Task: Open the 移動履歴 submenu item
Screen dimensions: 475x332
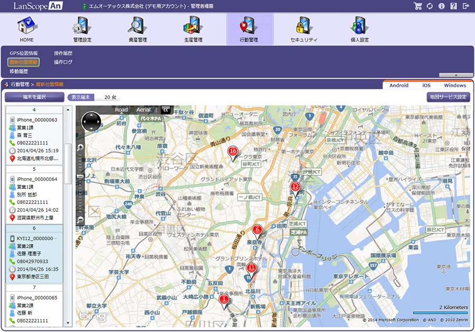Action: click(18, 71)
